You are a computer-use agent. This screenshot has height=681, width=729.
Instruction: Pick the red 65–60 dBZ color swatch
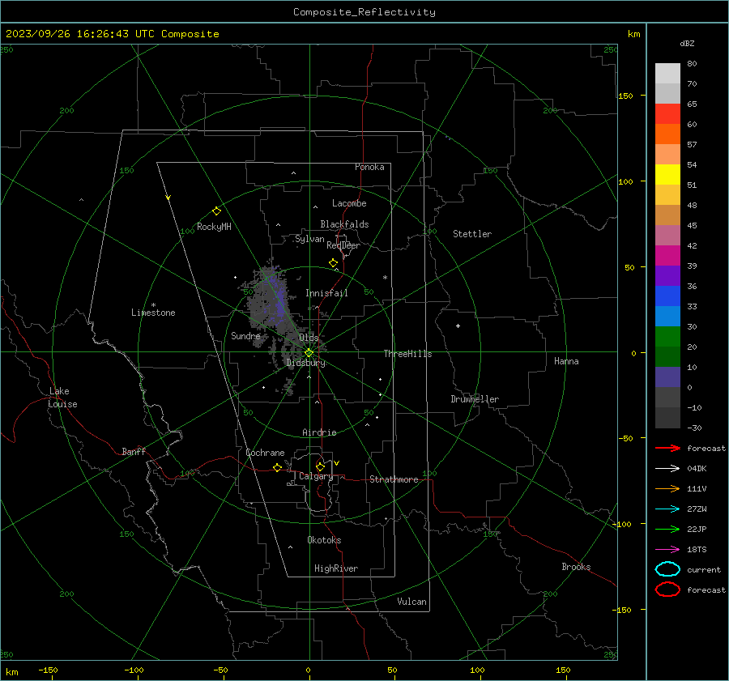pyautogui.click(x=667, y=114)
